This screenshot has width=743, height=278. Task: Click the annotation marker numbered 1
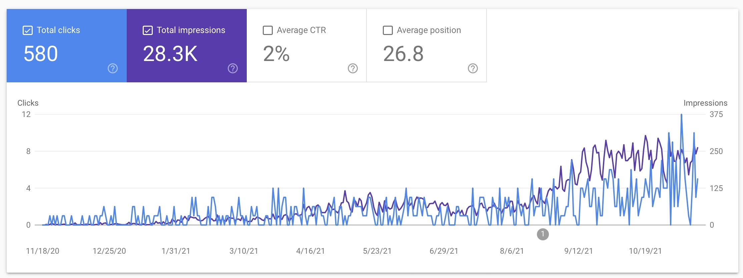[543, 234]
